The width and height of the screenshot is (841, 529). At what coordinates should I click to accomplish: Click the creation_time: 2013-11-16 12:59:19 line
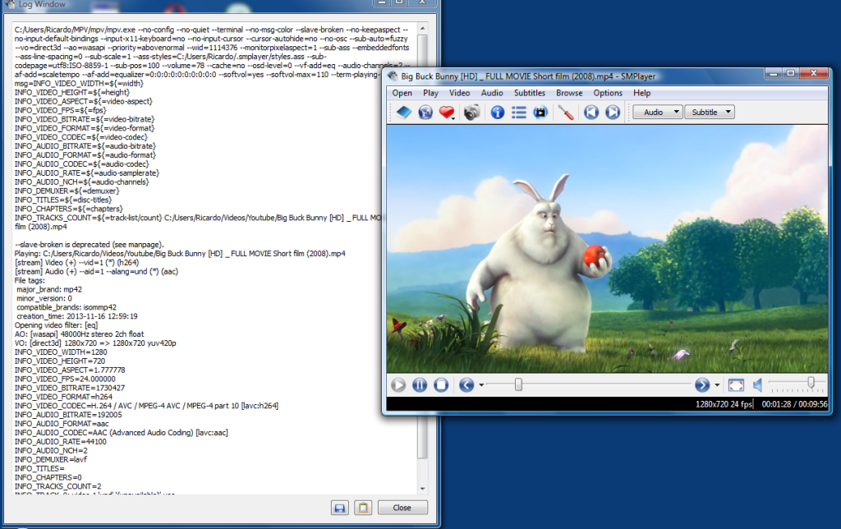click(x=76, y=316)
